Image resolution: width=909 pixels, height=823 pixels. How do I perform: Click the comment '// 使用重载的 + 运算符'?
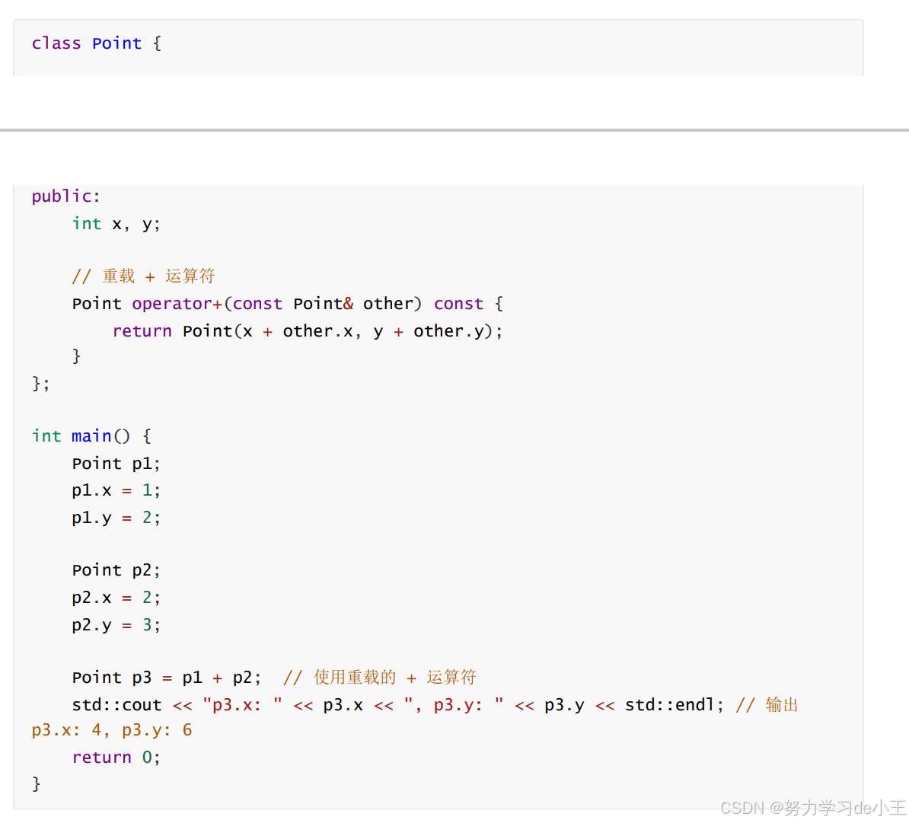380,678
